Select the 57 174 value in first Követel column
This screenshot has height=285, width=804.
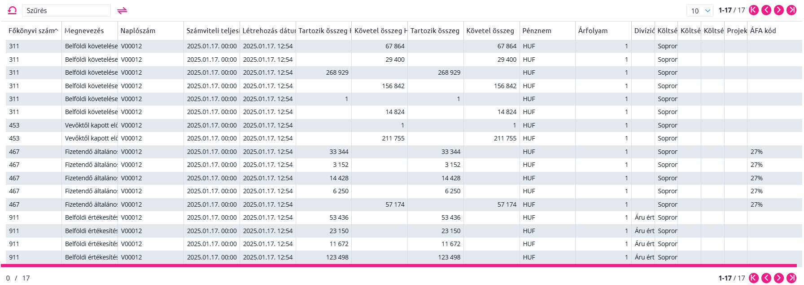[380, 204]
